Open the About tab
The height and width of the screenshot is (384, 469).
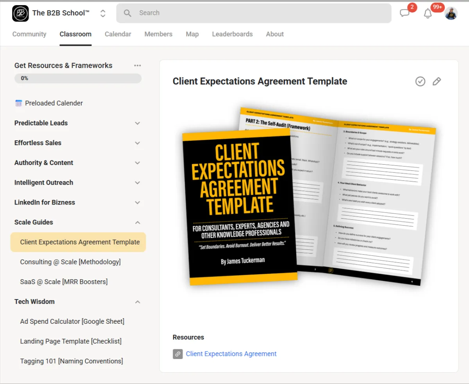(x=275, y=34)
